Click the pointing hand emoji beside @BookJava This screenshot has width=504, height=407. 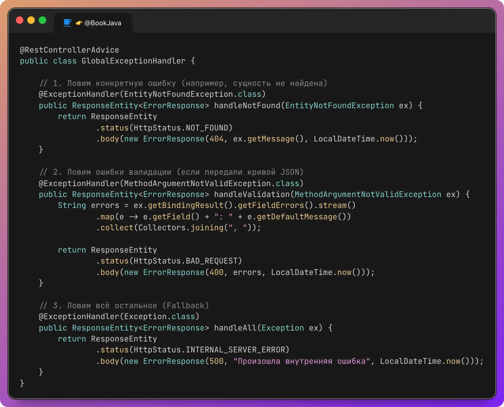click(79, 23)
